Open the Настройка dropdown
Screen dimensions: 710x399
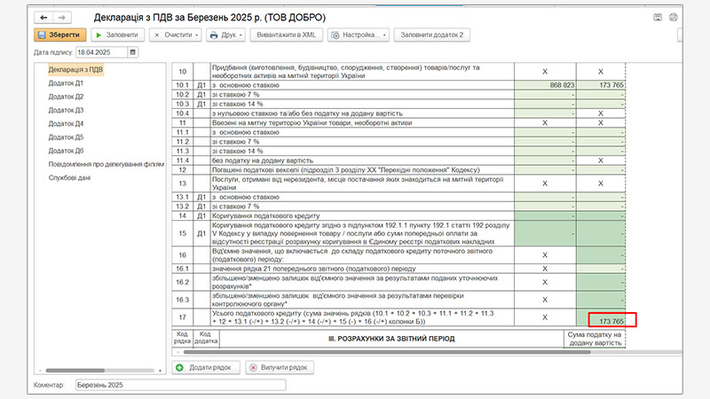click(359, 35)
